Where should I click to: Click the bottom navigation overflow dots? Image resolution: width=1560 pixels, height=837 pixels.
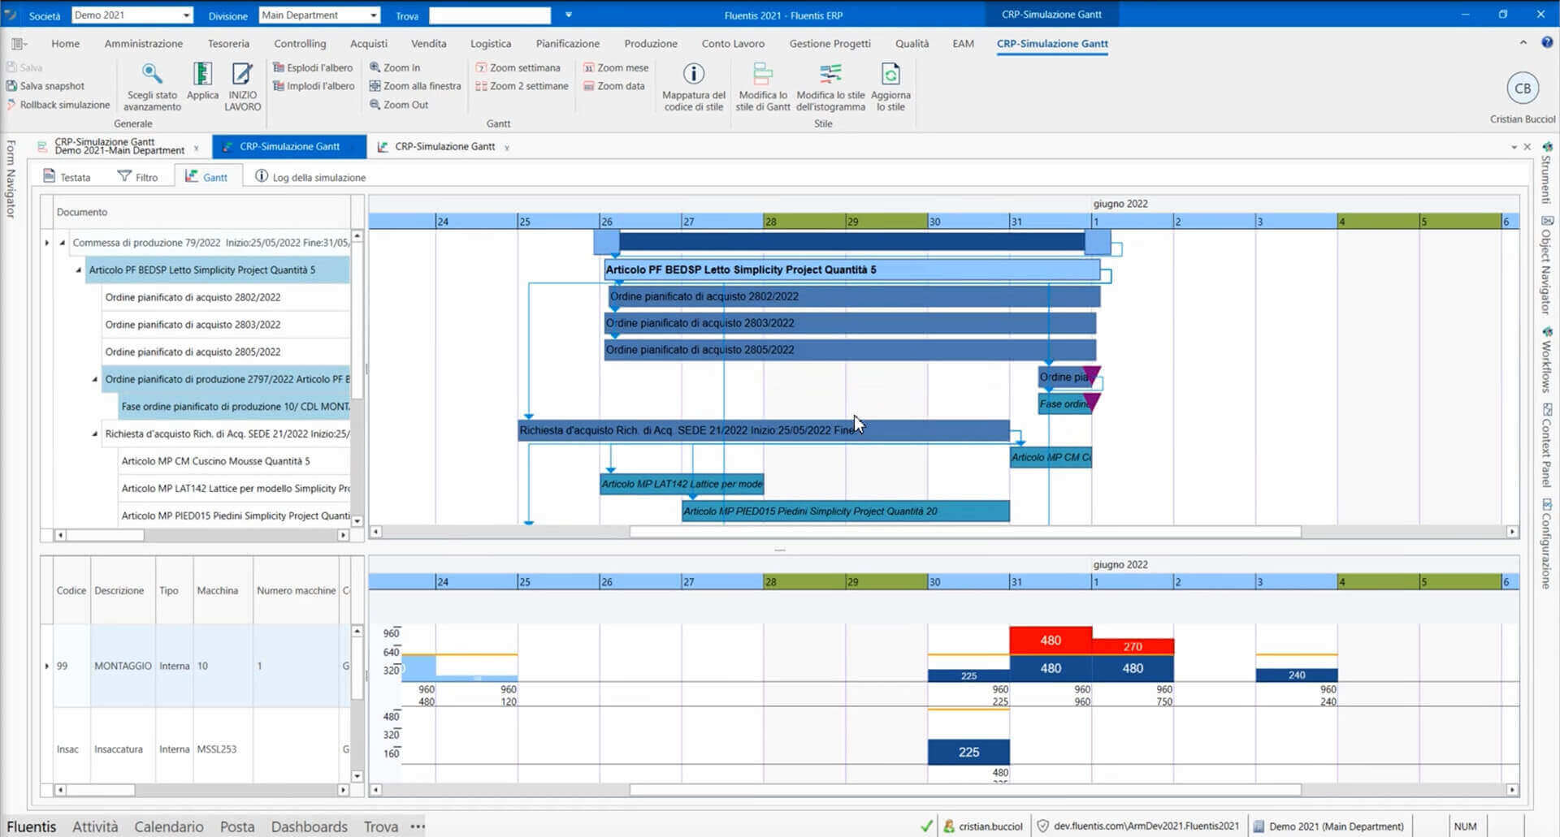tap(418, 826)
